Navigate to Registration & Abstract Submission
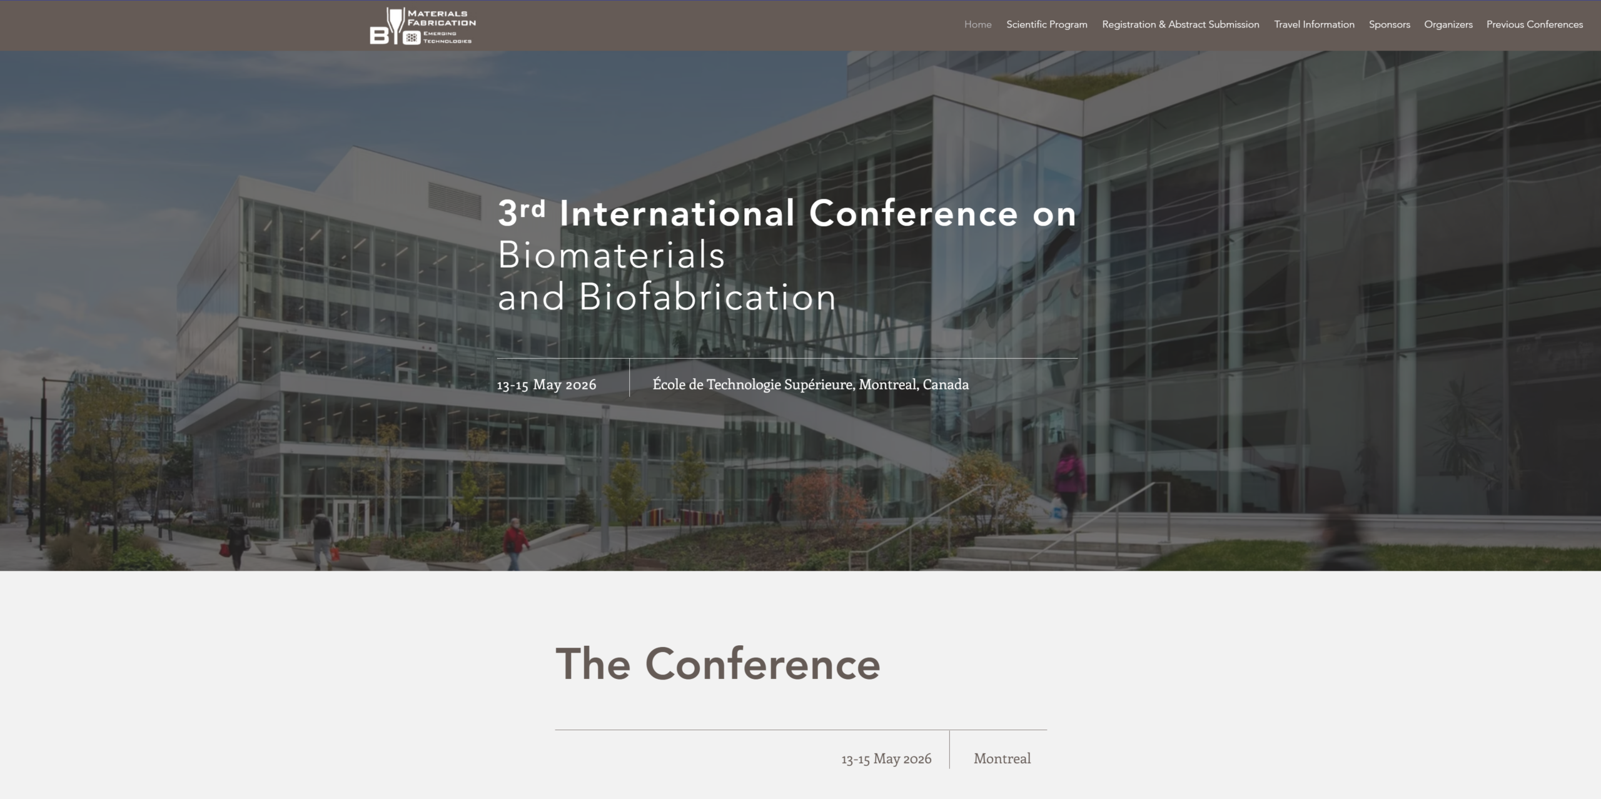The height and width of the screenshot is (799, 1601). point(1181,25)
